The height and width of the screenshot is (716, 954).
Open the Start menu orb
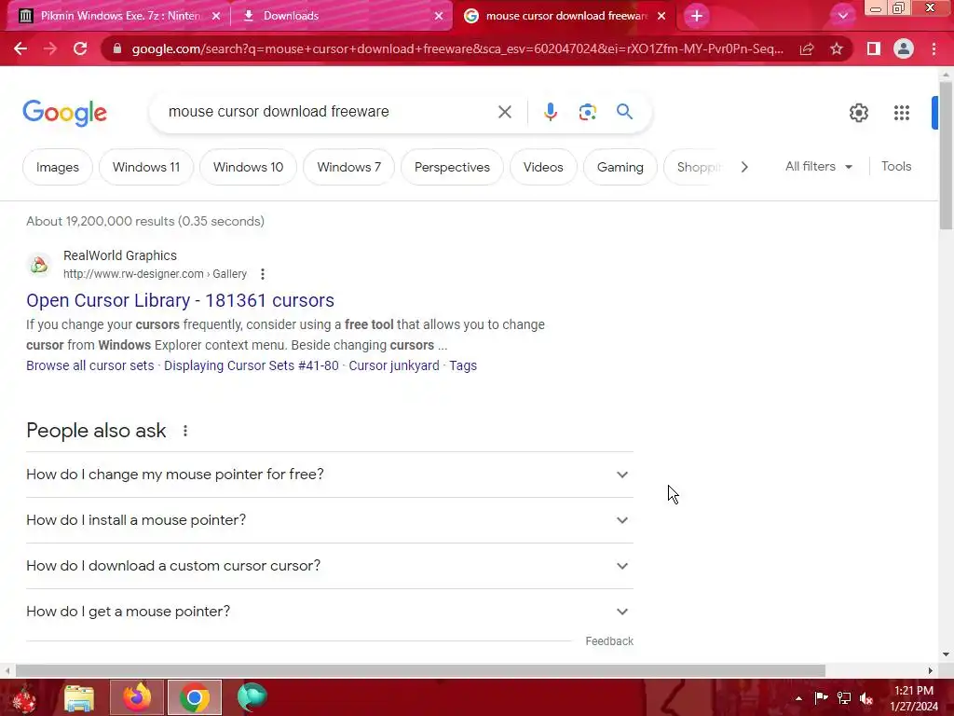pos(23,698)
